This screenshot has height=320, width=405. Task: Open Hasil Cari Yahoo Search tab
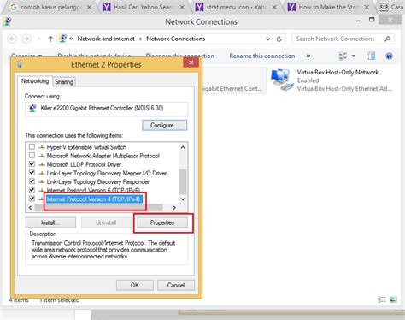click(144, 7)
